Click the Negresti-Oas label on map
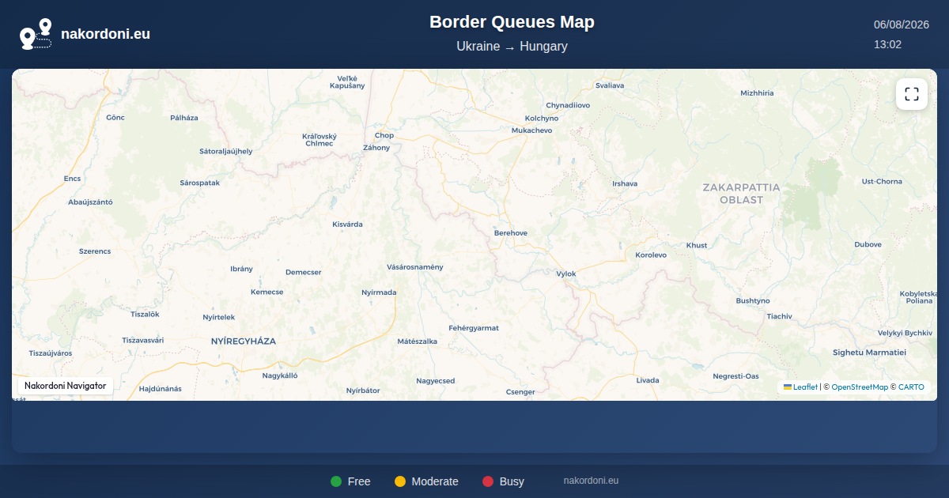The image size is (949, 498). click(x=735, y=376)
